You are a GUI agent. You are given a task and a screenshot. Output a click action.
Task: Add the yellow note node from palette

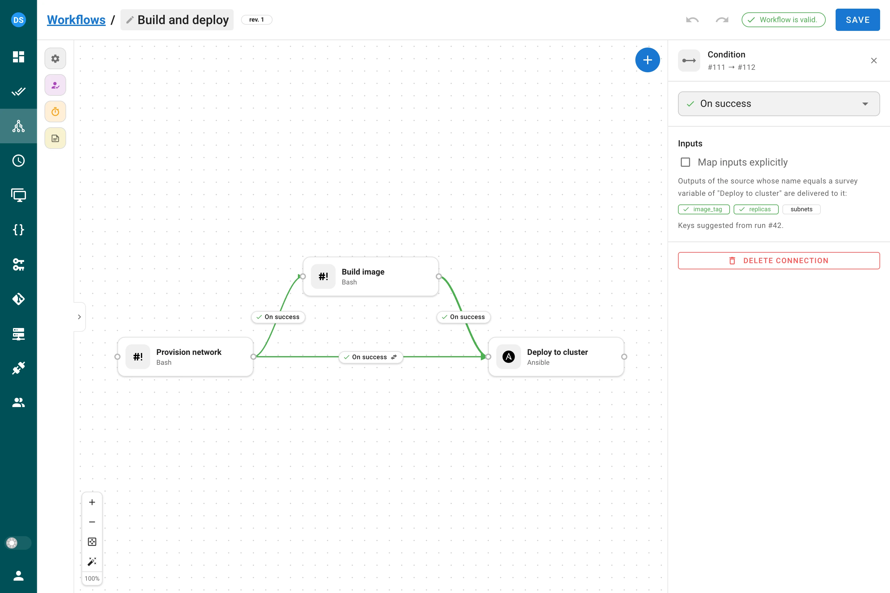coord(55,138)
